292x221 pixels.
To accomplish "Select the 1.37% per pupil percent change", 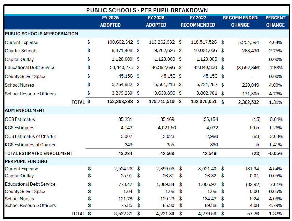I will (x=275, y=214).
